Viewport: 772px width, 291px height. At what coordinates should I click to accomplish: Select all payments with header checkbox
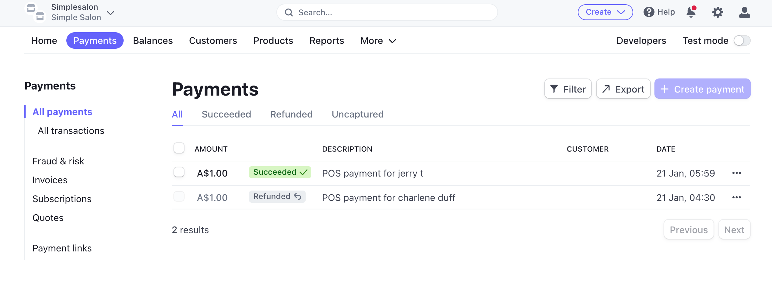coord(179,148)
